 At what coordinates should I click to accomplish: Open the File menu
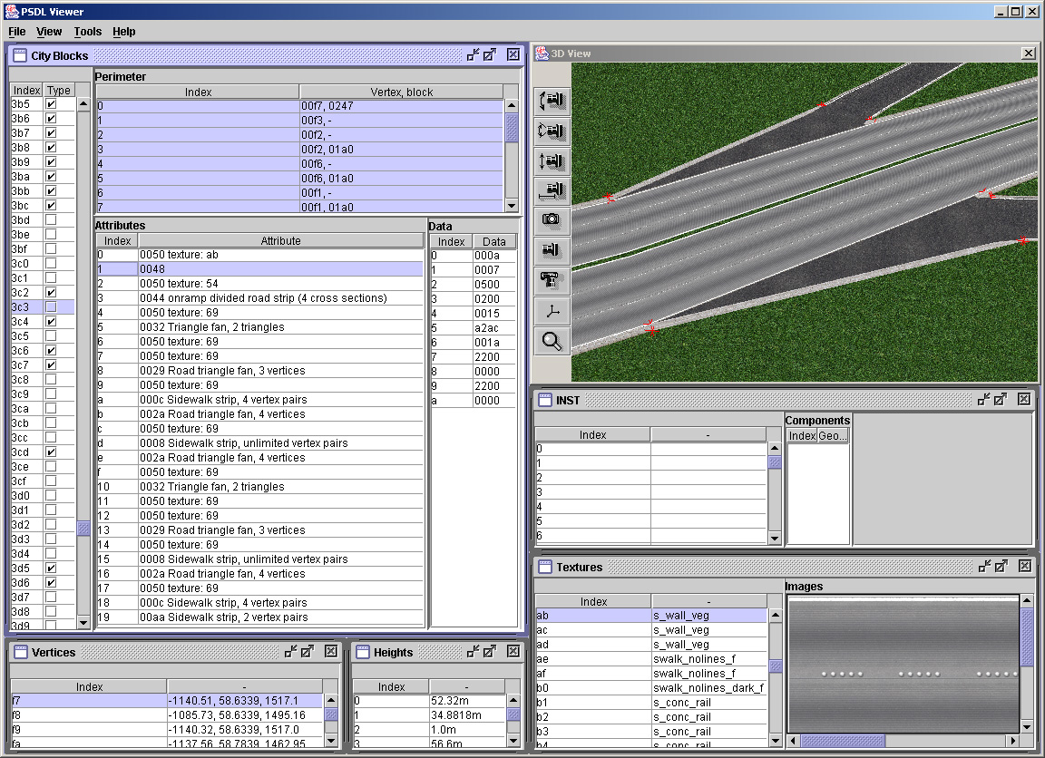[16, 32]
